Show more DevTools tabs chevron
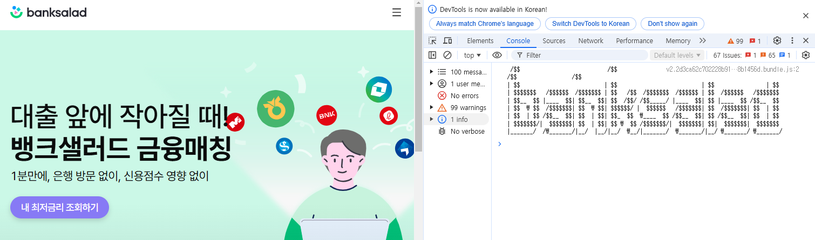 click(x=703, y=41)
